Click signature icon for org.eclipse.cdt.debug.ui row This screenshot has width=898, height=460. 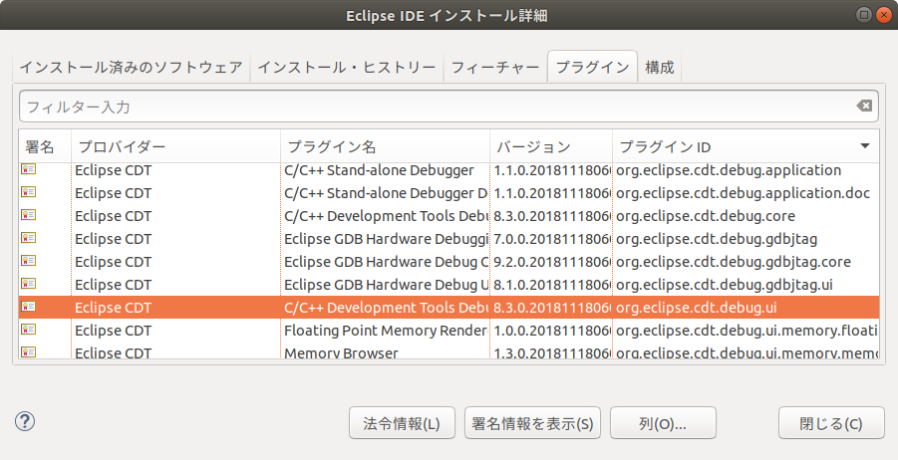coord(28,306)
